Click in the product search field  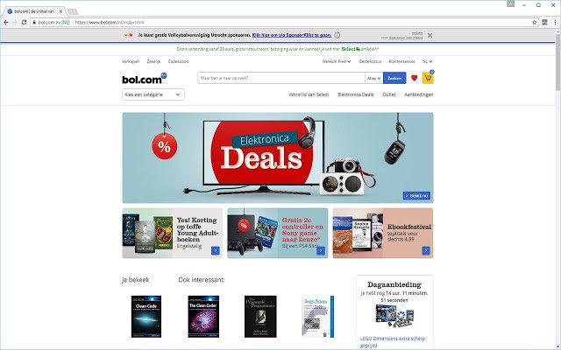281,78
